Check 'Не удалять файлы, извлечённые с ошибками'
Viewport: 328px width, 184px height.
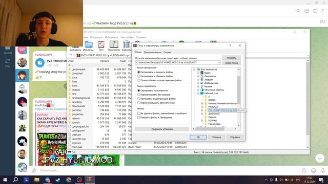point(139,113)
